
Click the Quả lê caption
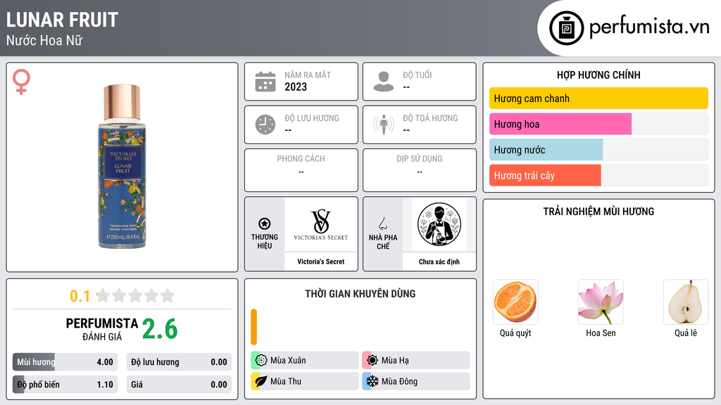(x=686, y=333)
